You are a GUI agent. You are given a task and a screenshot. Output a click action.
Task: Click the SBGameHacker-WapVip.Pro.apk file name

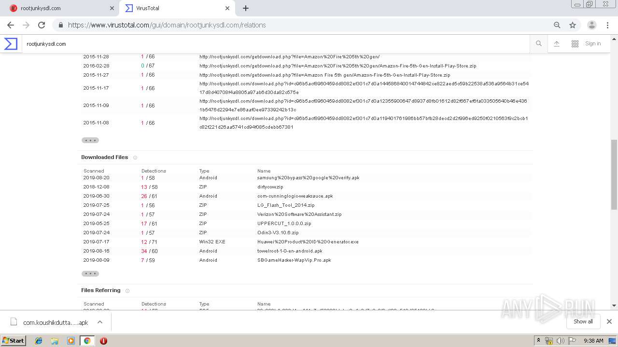click(294, 260)
